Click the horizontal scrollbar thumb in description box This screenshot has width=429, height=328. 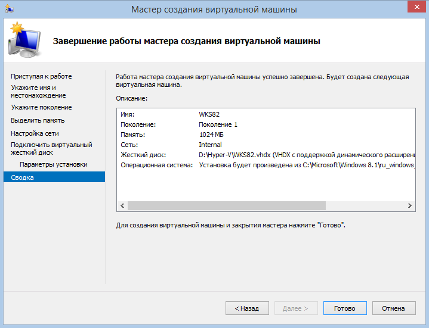(x=227, y=205)
